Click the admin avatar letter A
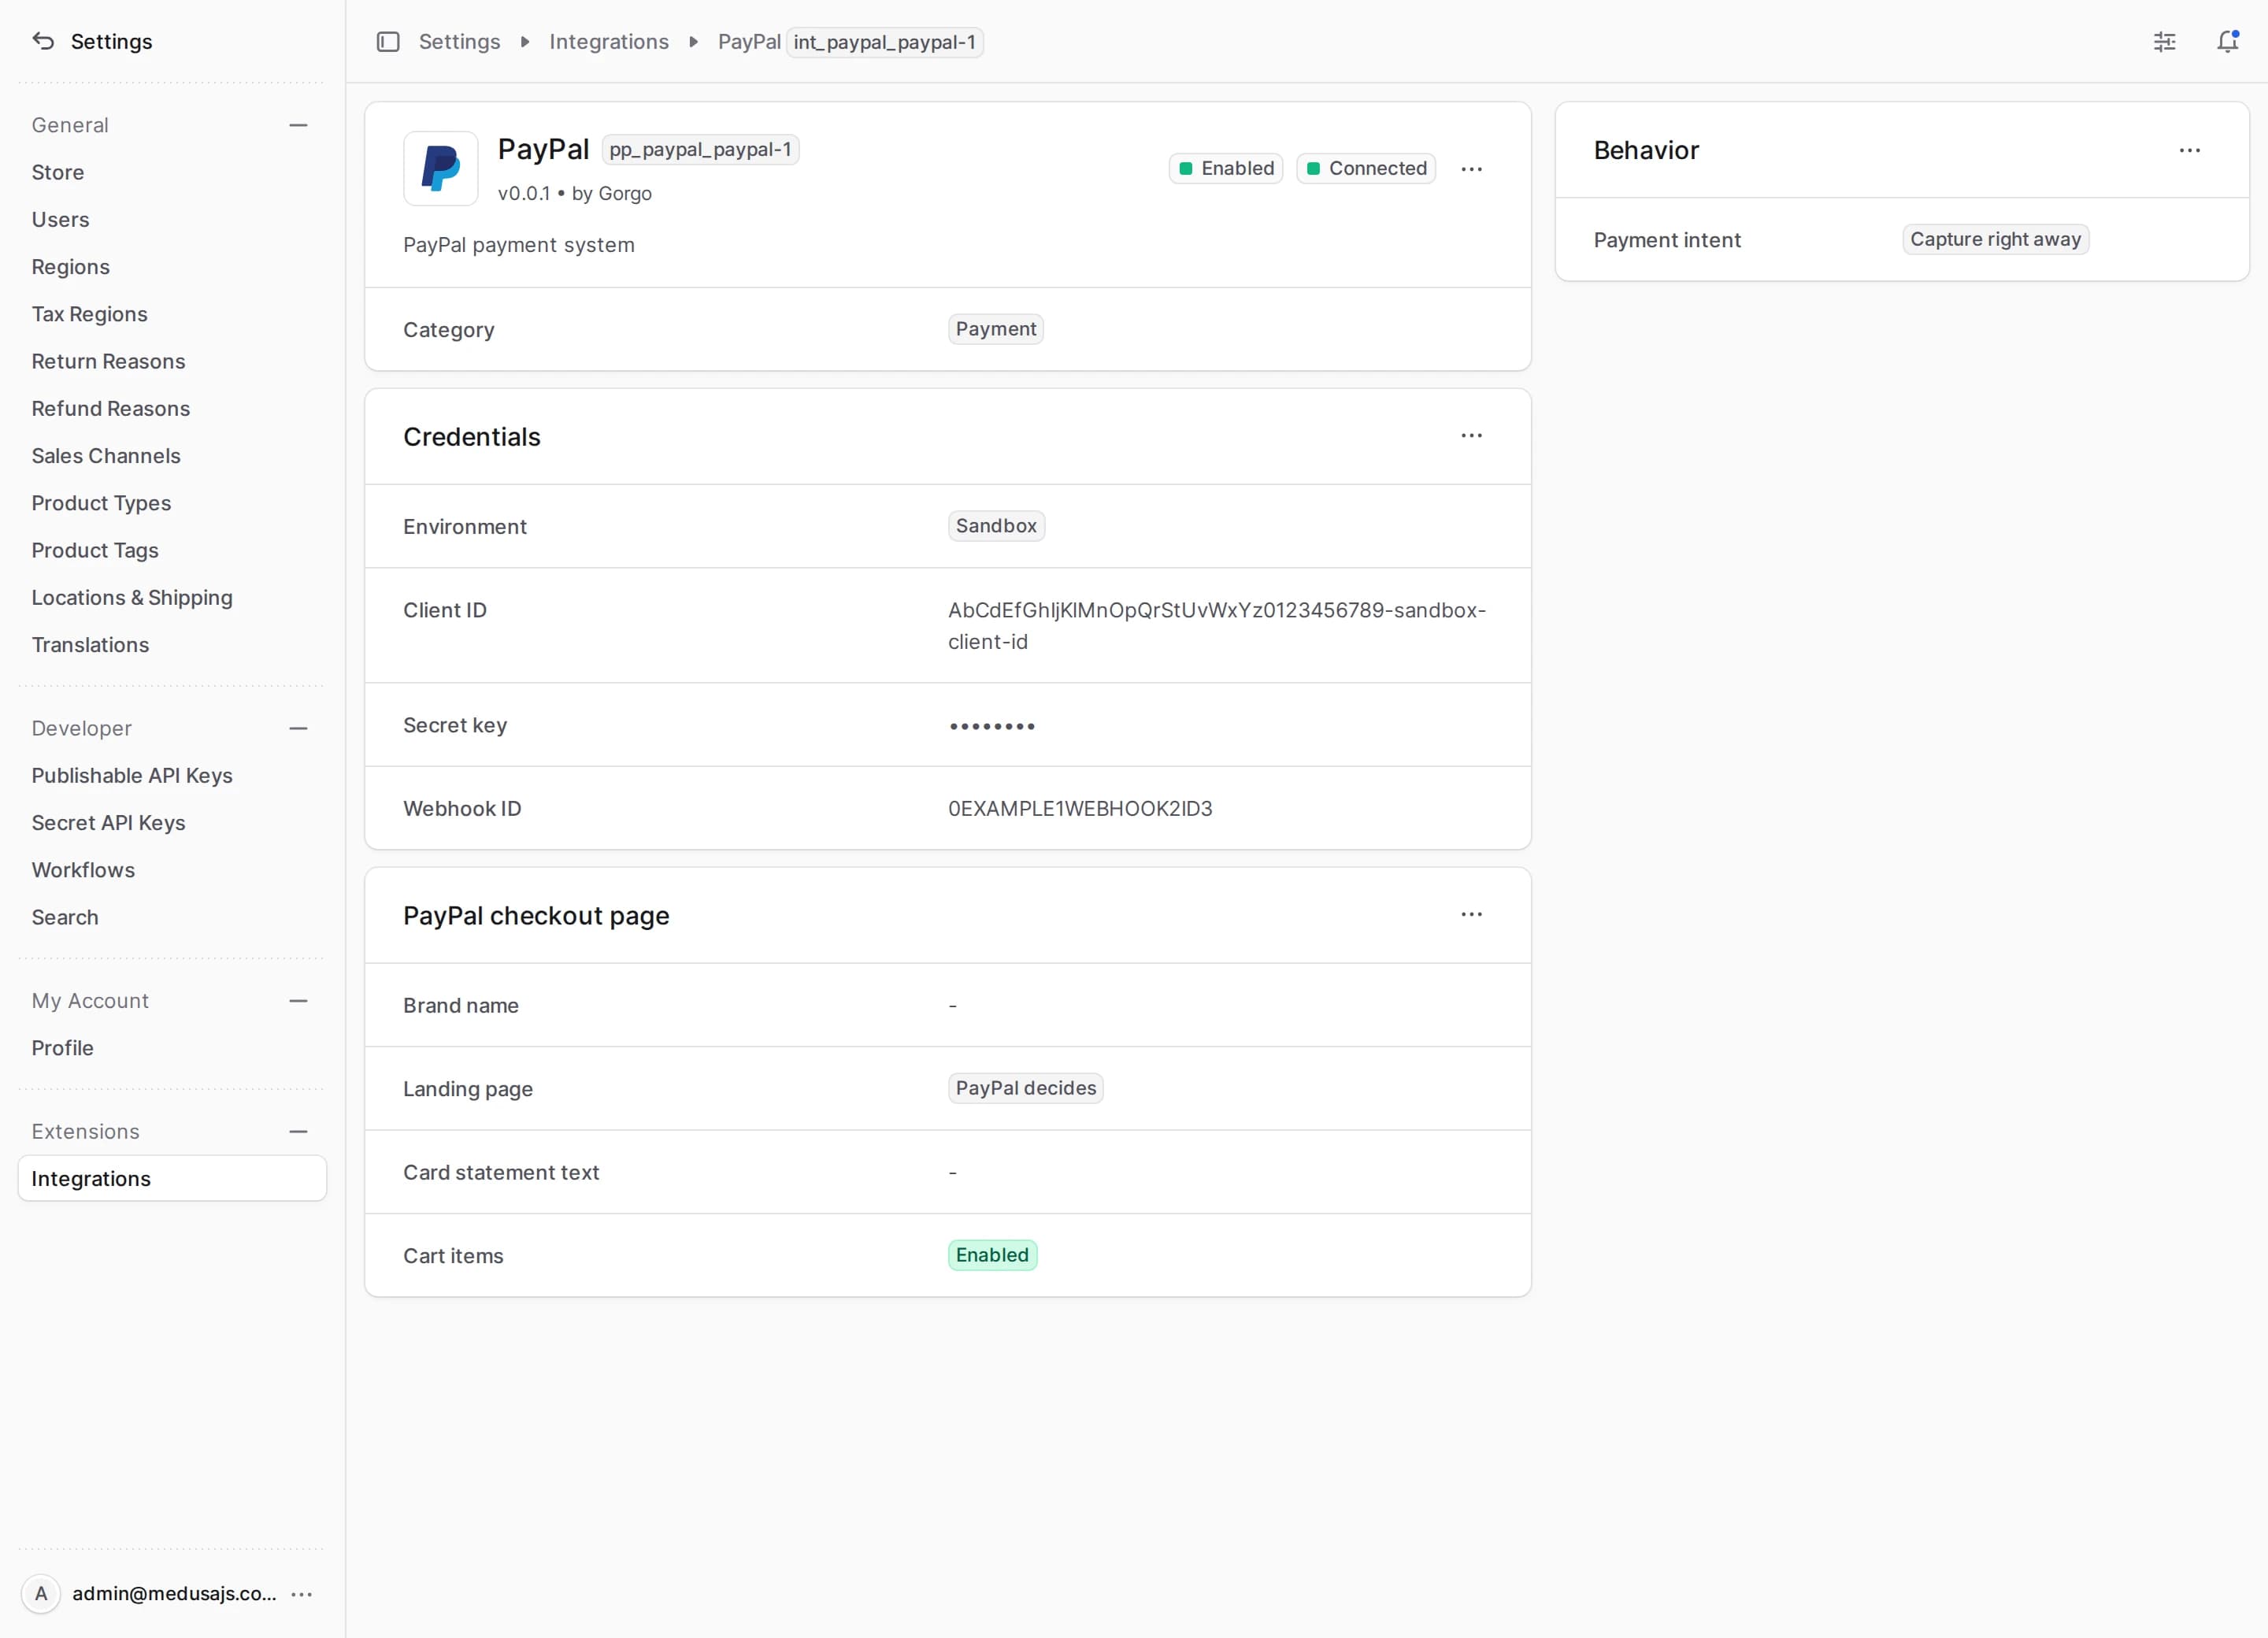The width and height of the screenshot is (2268, 1638). 41,1594
